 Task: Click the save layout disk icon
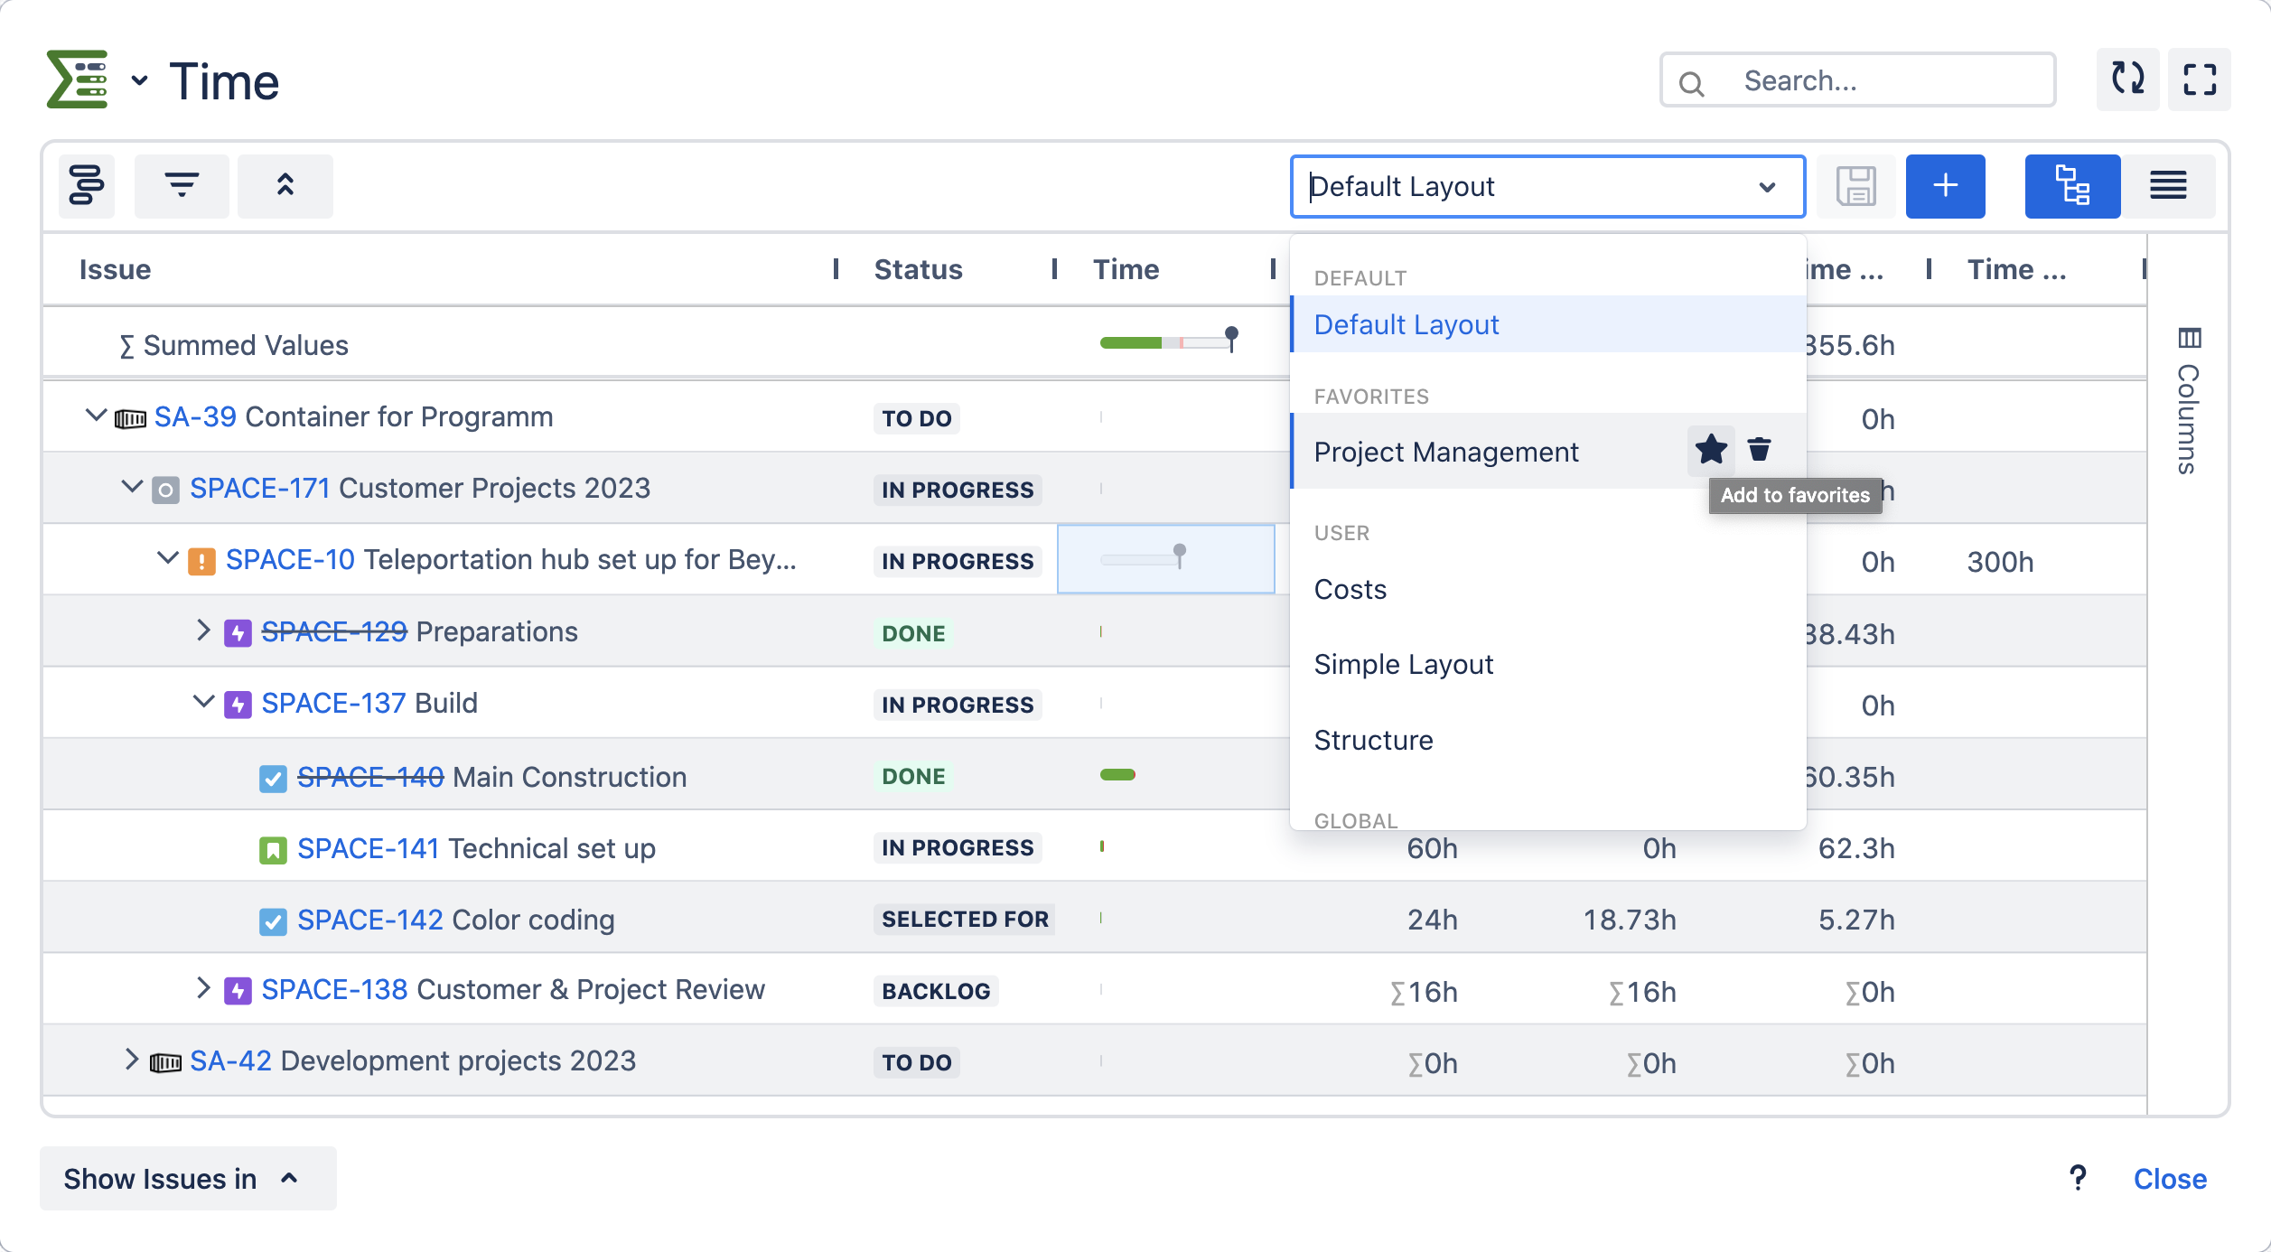point(1855,186)
